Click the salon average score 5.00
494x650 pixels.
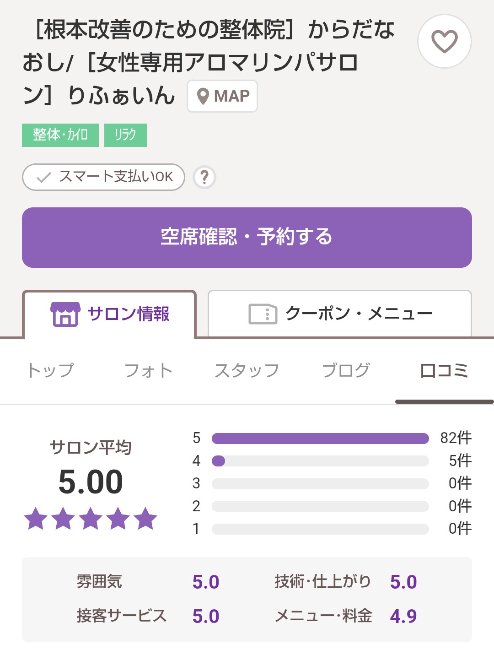point(91,482)
